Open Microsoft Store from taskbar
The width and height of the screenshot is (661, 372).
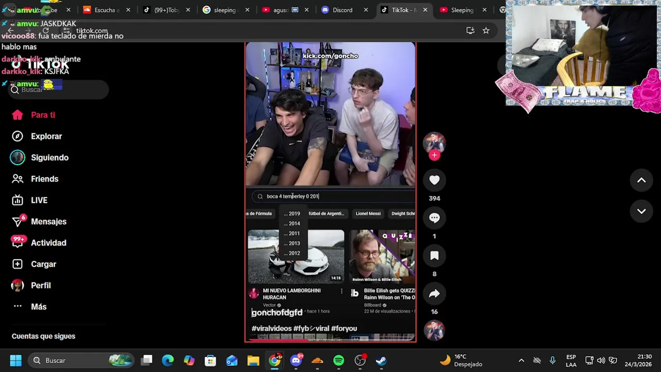(210, 360)
